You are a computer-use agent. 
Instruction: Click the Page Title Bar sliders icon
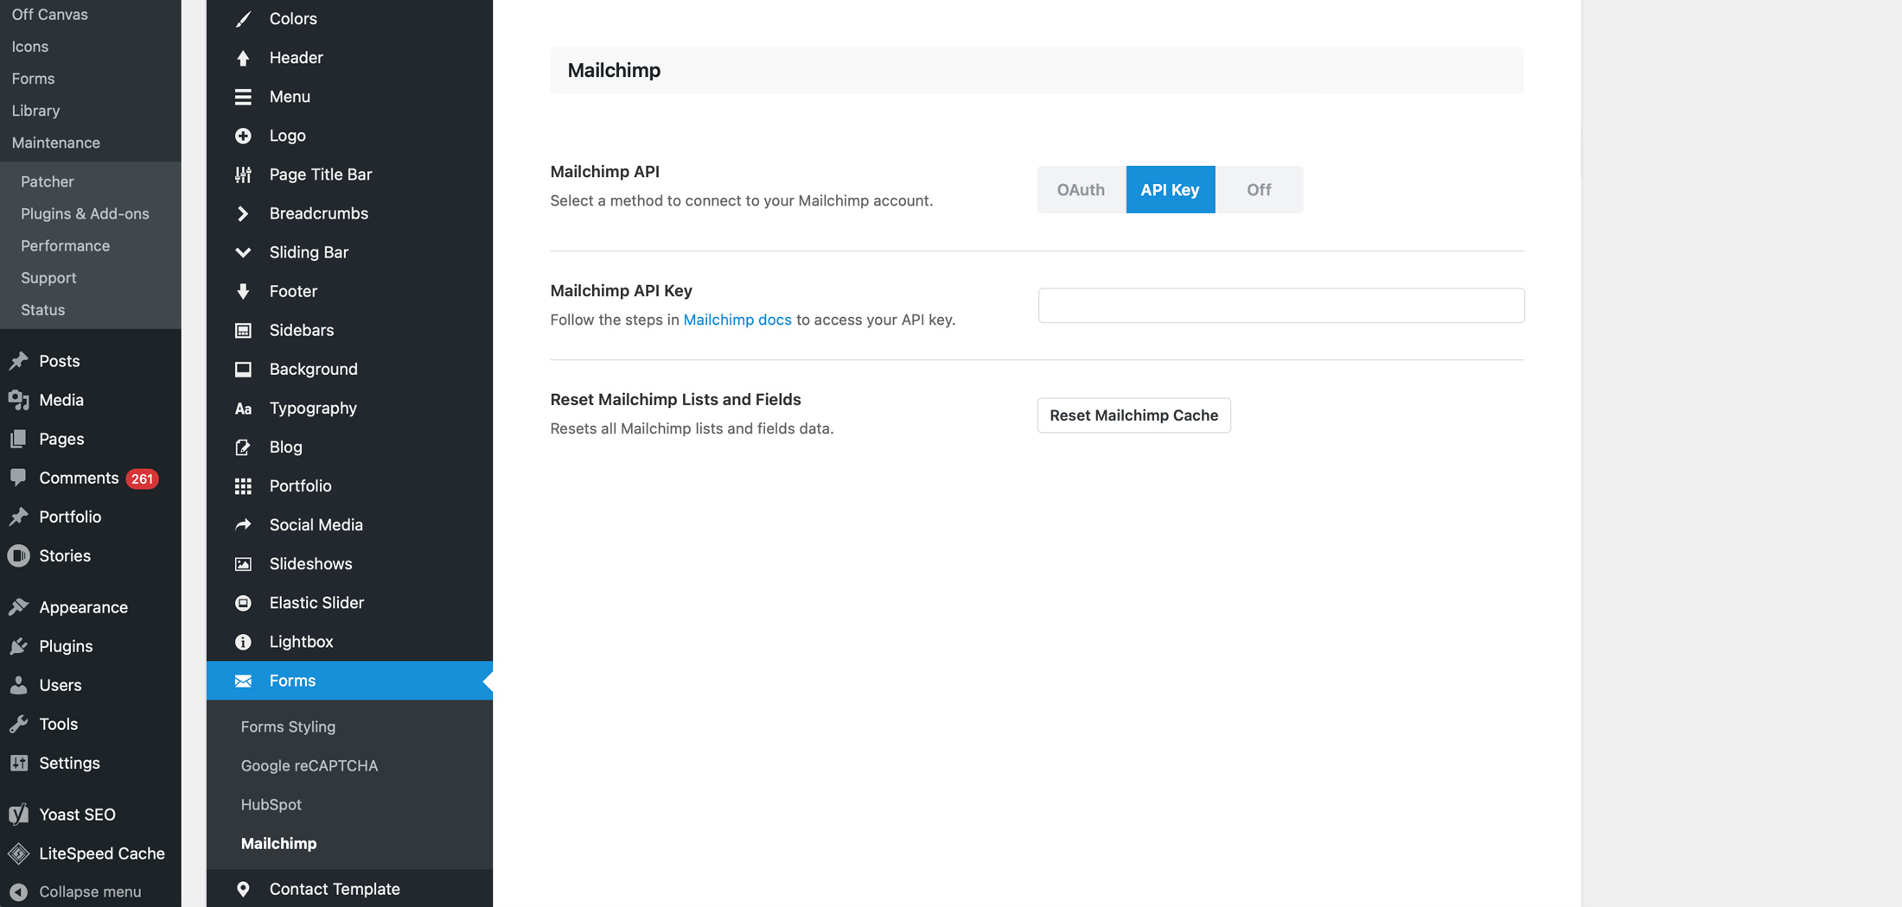point(243,174)
